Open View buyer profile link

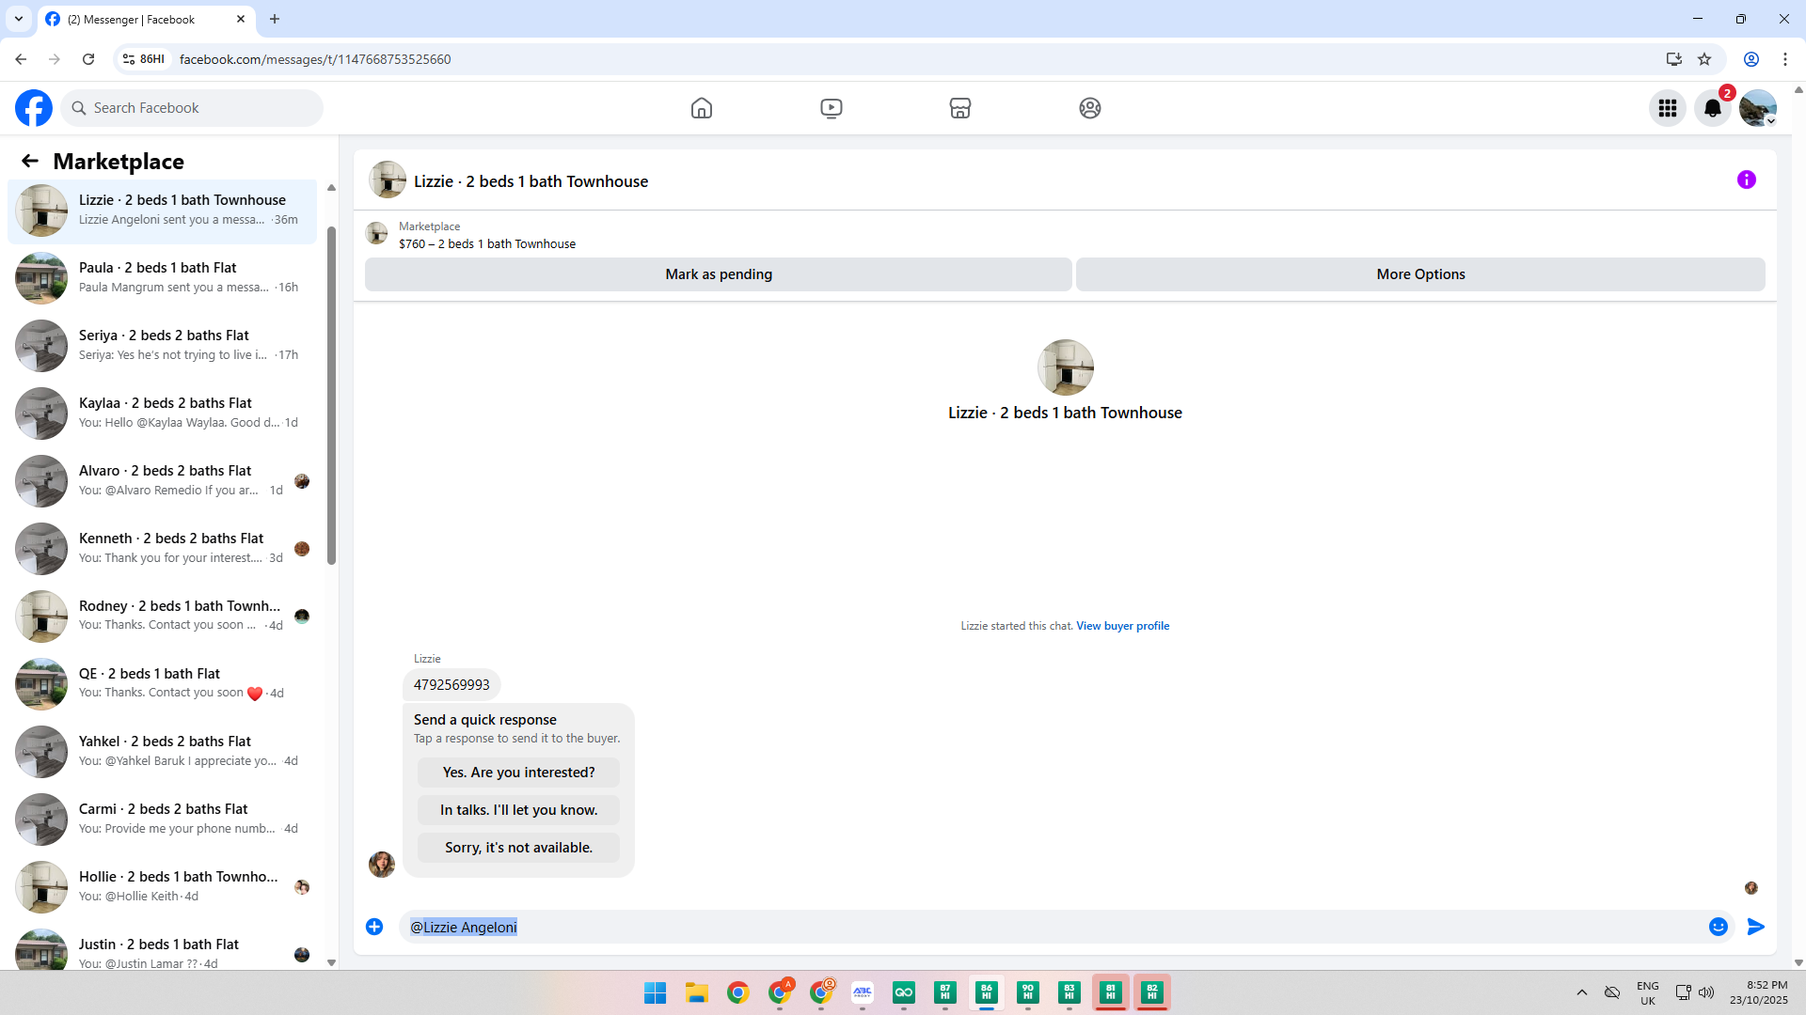click(x=1122, y=626)
